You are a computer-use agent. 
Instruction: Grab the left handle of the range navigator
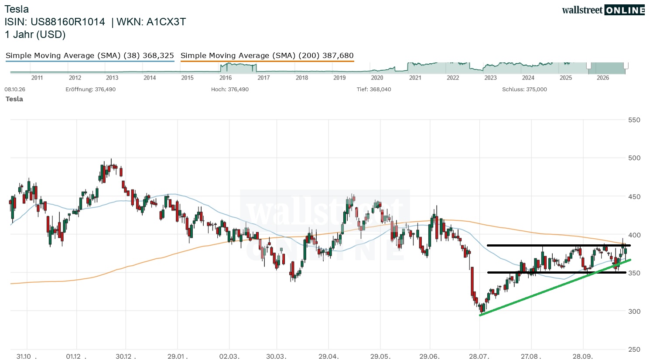coord(589,66)
